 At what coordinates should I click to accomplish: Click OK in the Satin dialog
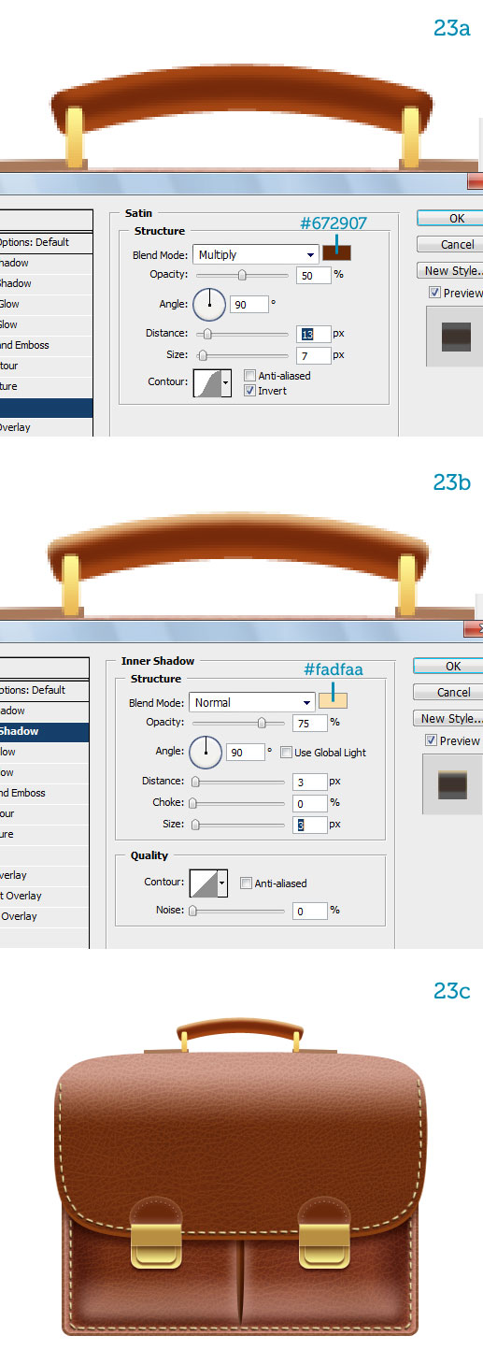click(x=450, y=219)
